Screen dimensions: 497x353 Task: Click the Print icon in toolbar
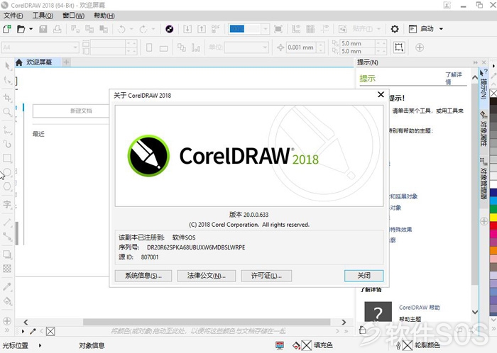[58, 29]
